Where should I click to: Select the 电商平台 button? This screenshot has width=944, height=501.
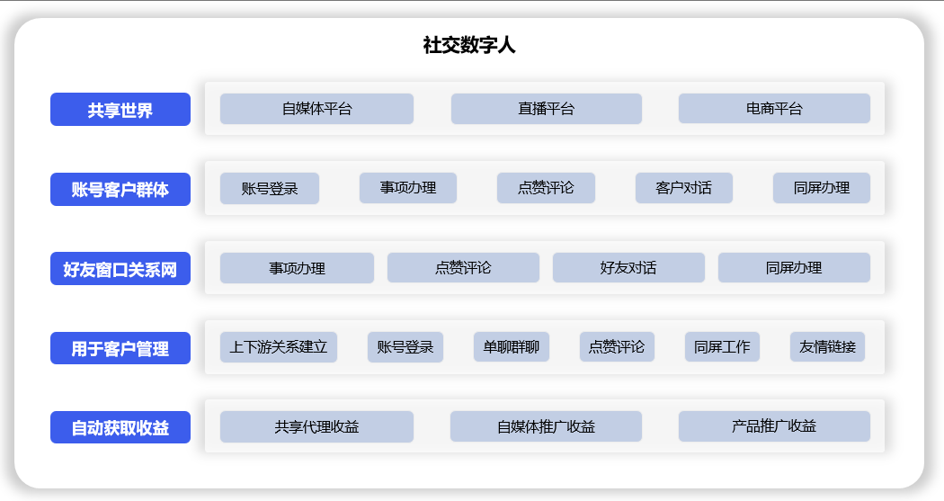[774, 109]
